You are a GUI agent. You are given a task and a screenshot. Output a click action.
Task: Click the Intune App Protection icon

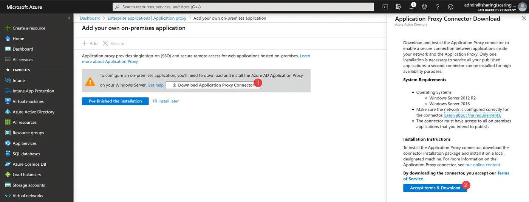coord(8,91)
